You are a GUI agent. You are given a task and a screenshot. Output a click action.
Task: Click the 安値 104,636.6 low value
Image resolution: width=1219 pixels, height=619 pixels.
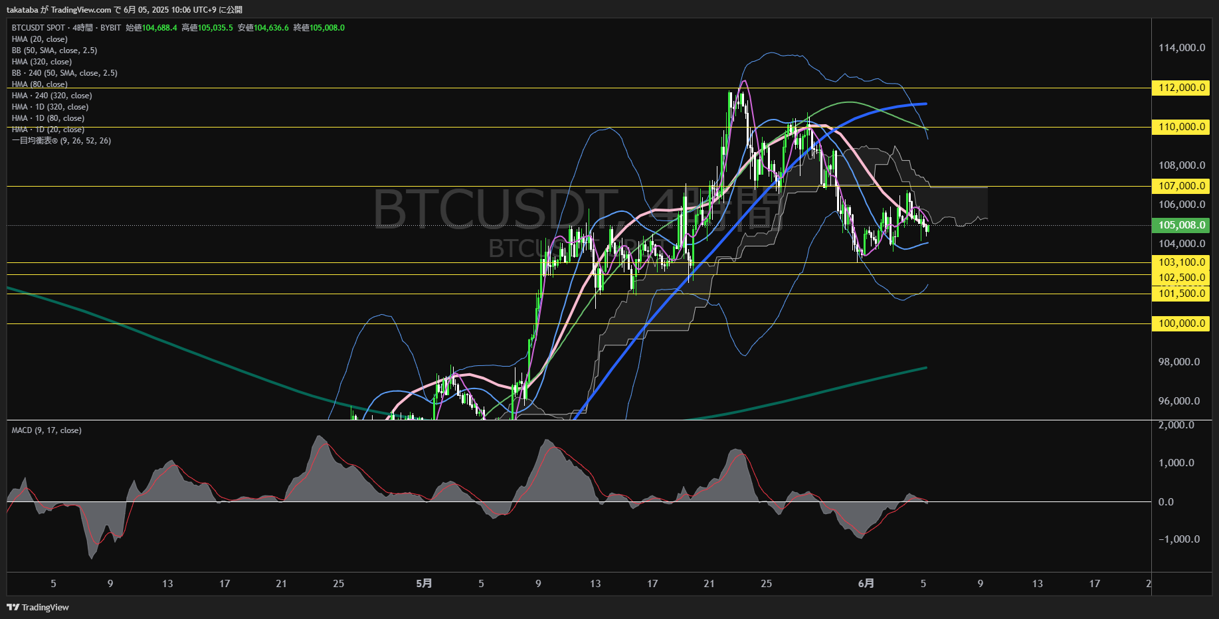point(263,28)
